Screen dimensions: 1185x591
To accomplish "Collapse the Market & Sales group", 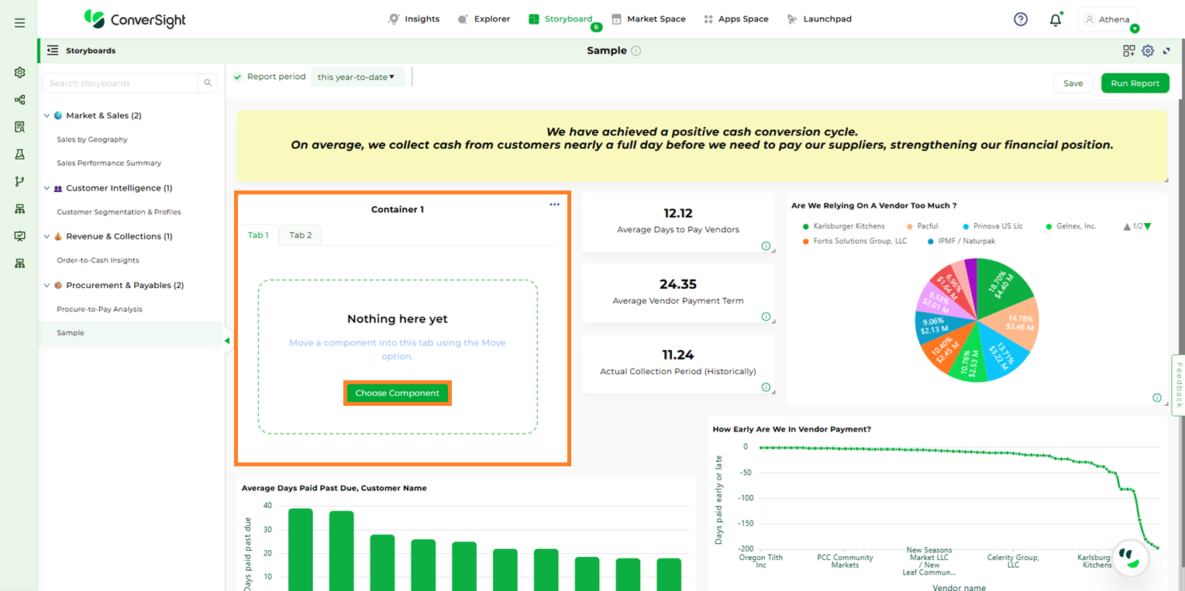I will click(x=47, y=115).
